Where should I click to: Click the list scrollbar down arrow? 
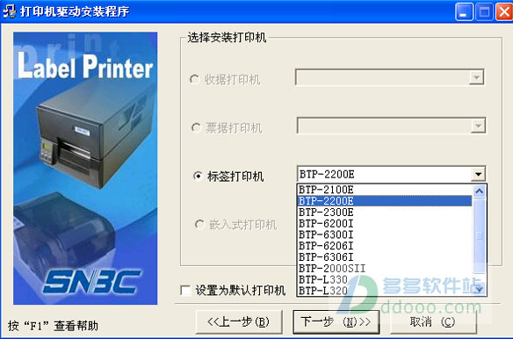pyautogui.click(x=480, y=289)
